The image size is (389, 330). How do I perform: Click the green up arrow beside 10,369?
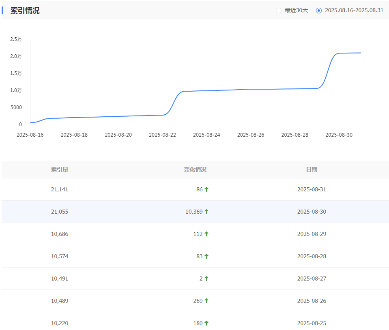point(207,211)
